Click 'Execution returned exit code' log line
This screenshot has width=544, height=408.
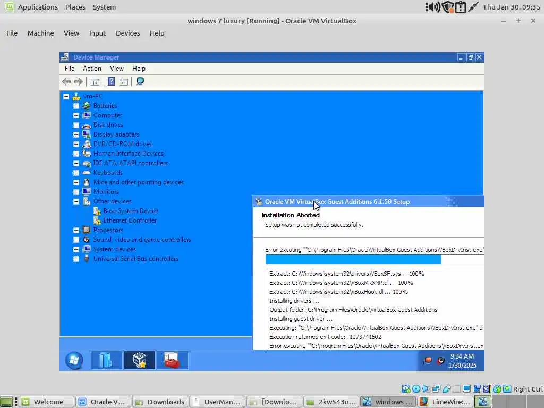(325, 337)
